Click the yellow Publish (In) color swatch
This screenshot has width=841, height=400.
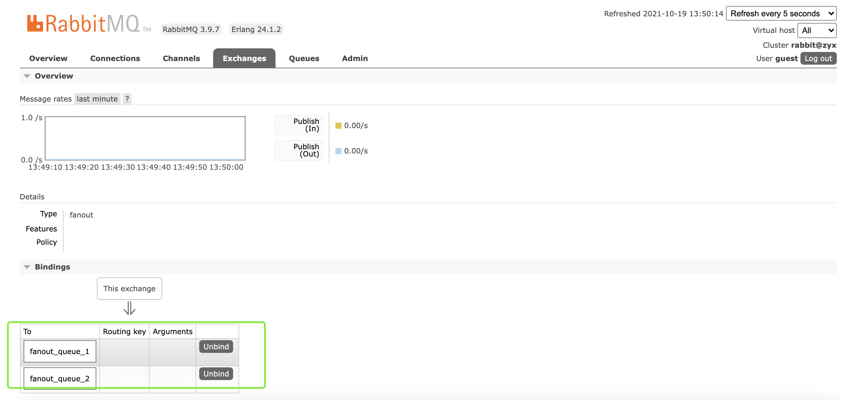click(x=338, y=126)
